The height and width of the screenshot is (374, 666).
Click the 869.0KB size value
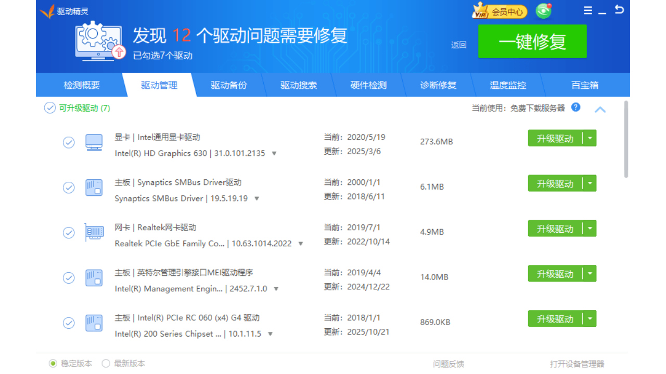coord(435,322)
